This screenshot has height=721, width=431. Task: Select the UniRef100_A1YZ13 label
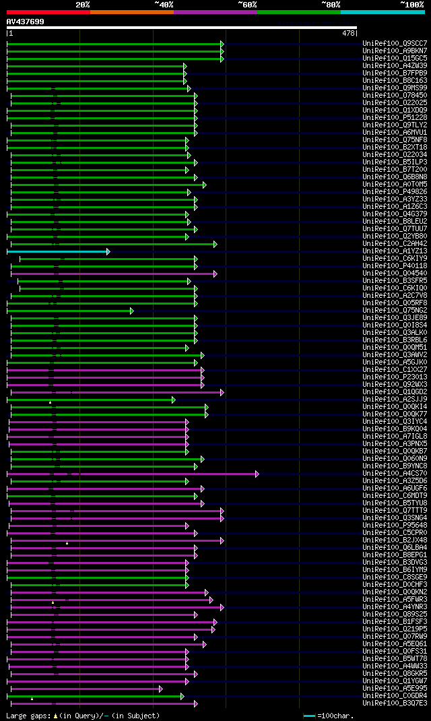point(395,251)
